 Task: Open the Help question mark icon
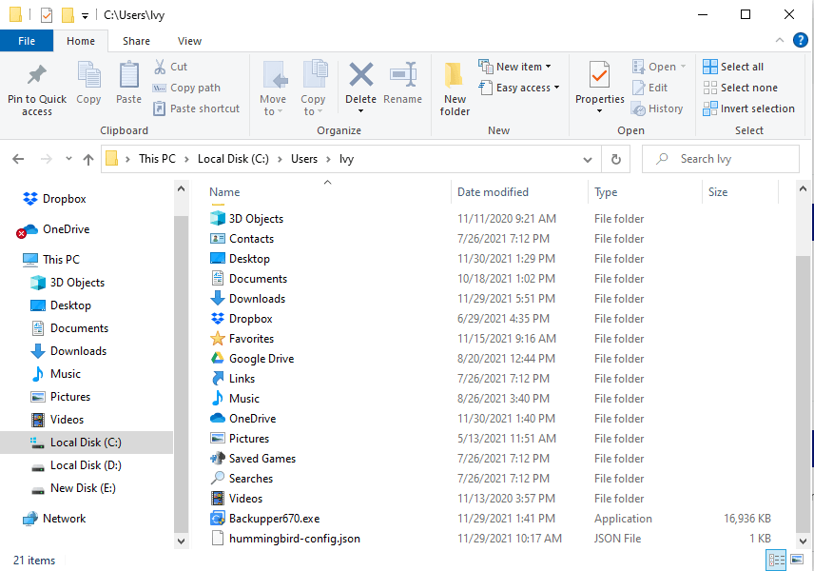pos(800,40)
